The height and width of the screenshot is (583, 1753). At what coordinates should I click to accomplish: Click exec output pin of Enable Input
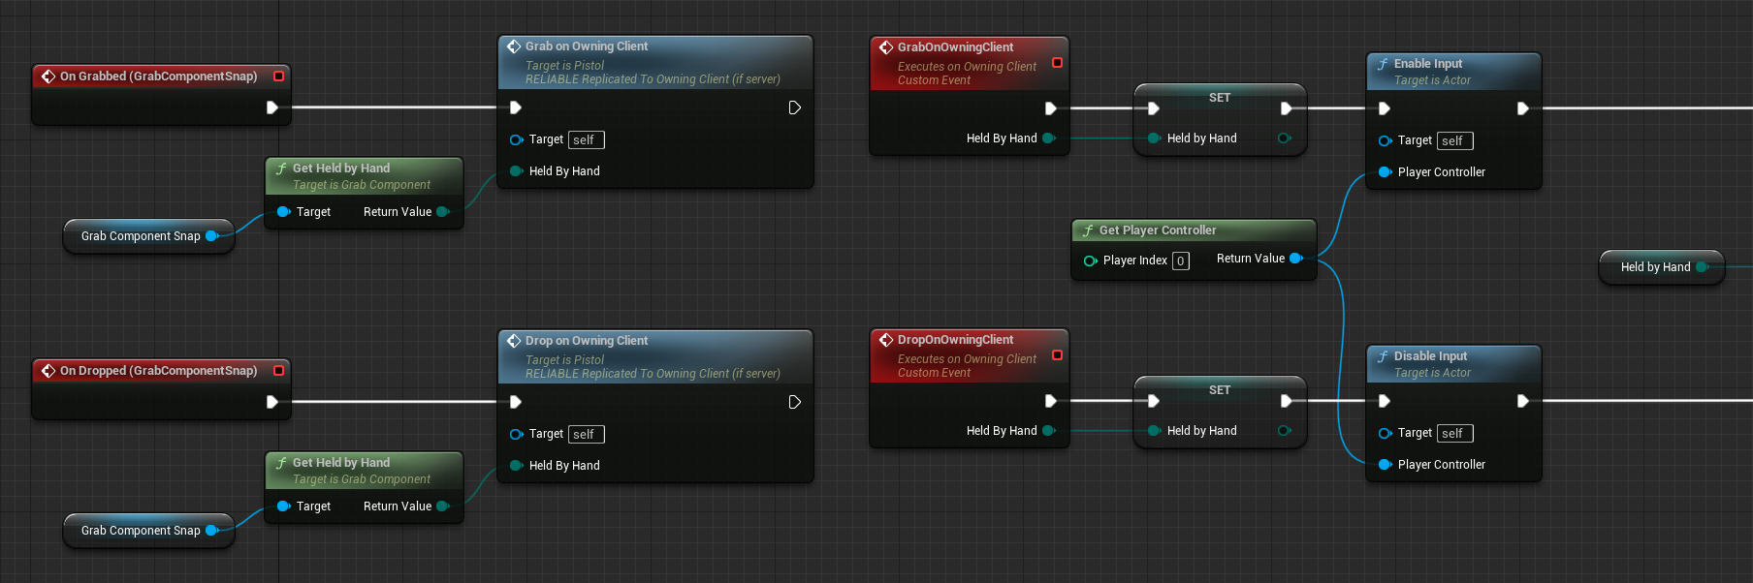tap(1522, 108)
